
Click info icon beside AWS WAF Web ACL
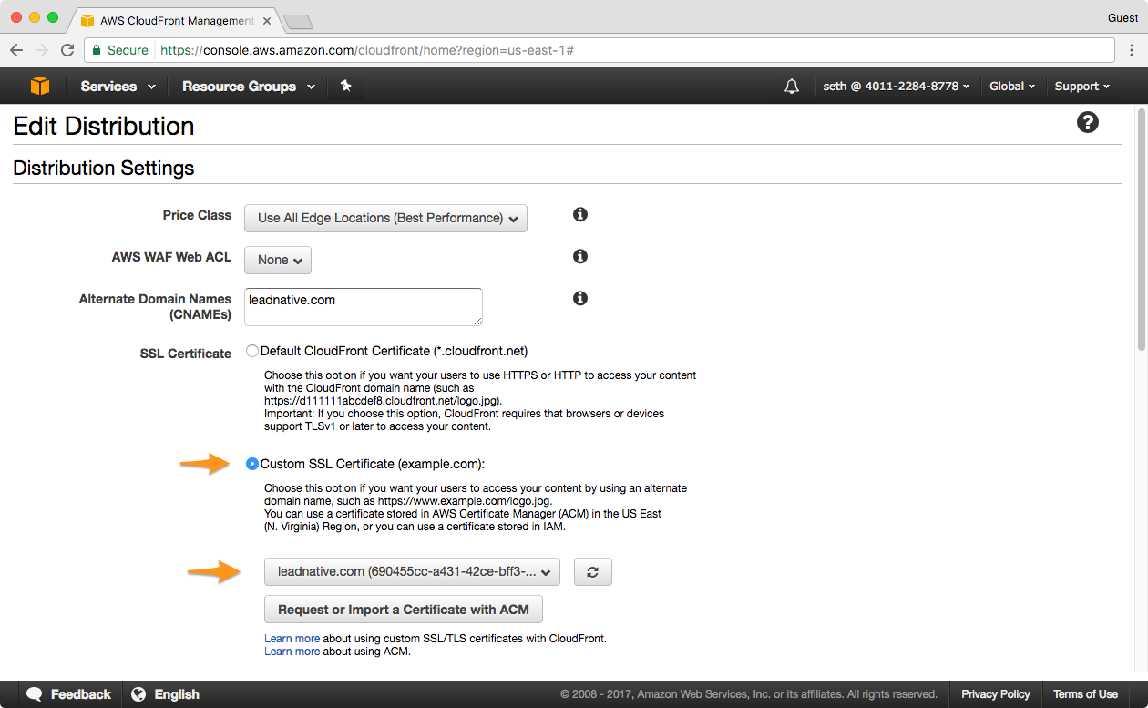(x=579, y=257)
